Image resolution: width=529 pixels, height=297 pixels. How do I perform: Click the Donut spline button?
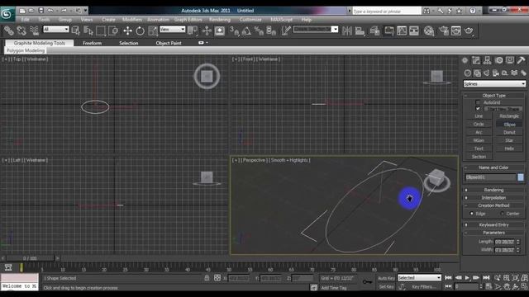pos(509,132)
